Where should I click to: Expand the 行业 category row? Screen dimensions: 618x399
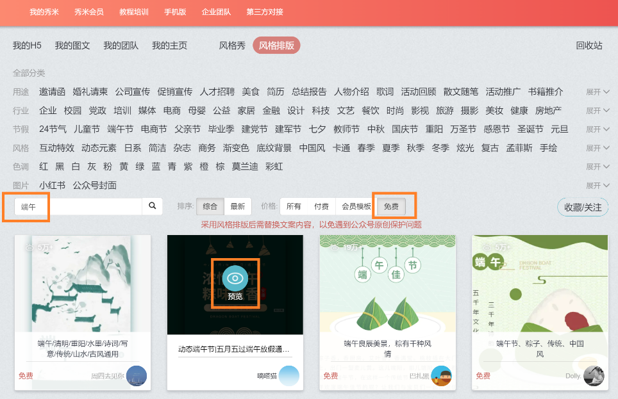(x=596, y=110)
